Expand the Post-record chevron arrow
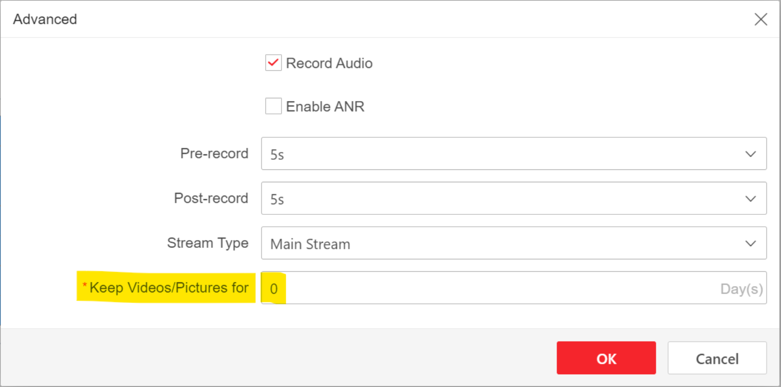This screenshot has height=387, width=781. coord(750,198)
